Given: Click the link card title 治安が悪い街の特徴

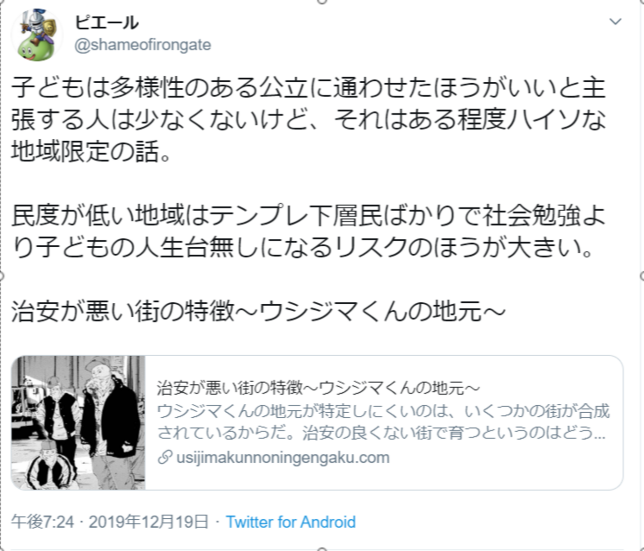Looking at the screenshot, I should pos(319,388).
